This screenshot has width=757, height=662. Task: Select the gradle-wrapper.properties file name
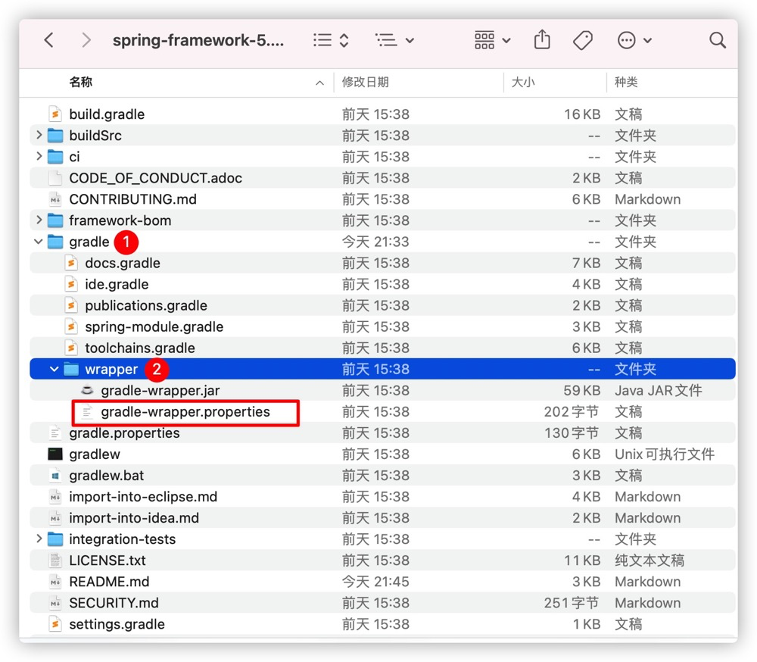[185, 412]
